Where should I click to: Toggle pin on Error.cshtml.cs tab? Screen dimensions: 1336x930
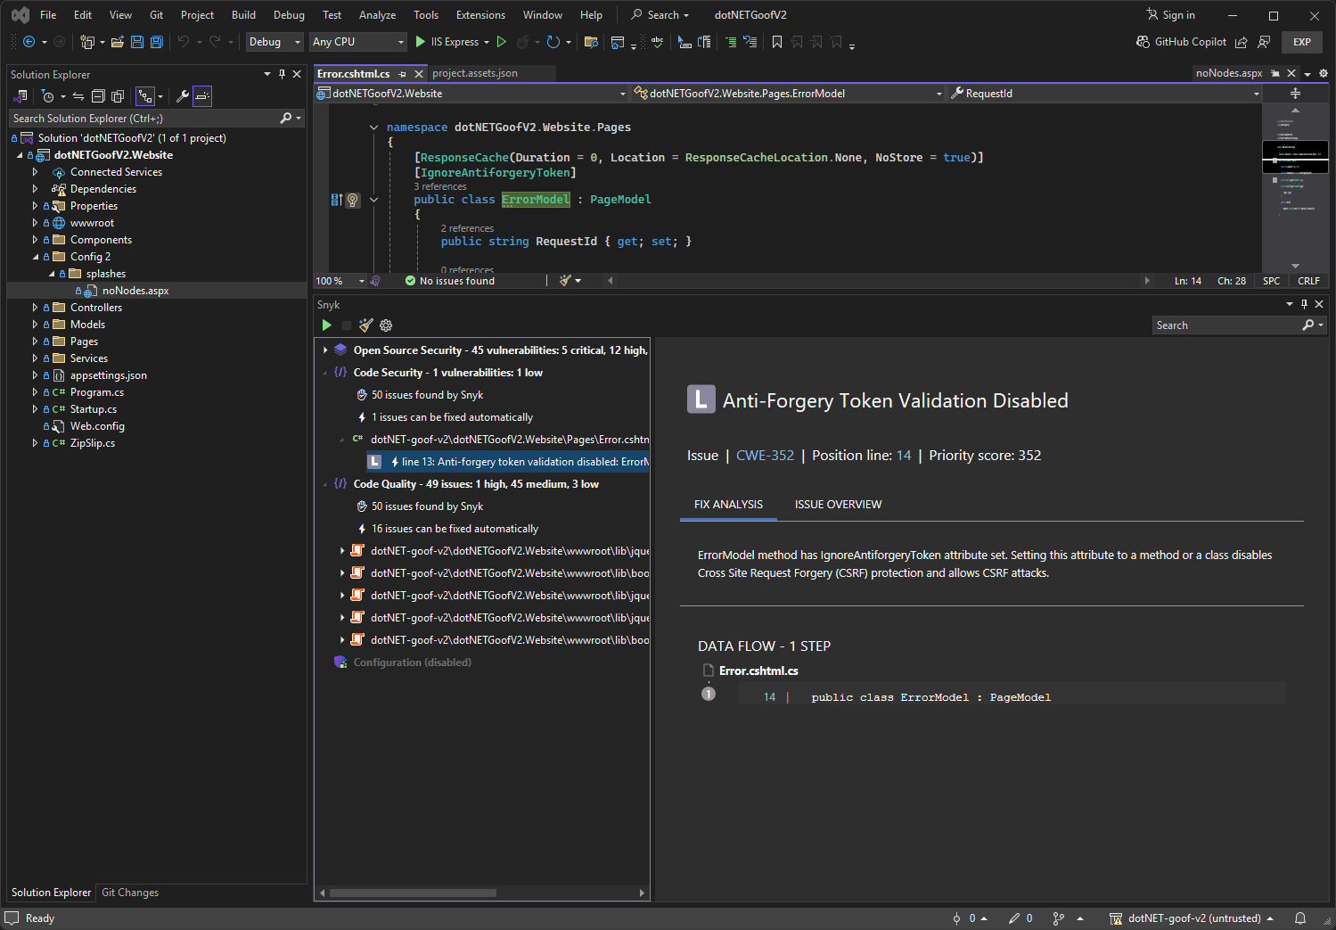403,74
